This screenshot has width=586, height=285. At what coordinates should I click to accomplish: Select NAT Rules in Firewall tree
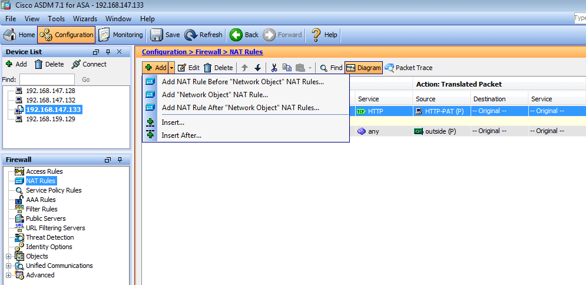tap(41, 181)
